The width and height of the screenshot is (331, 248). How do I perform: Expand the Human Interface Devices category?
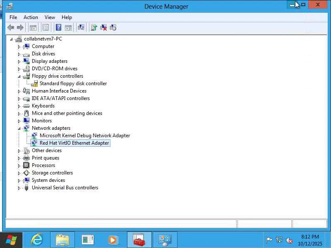pyautogui.click(x=19, y=91)
